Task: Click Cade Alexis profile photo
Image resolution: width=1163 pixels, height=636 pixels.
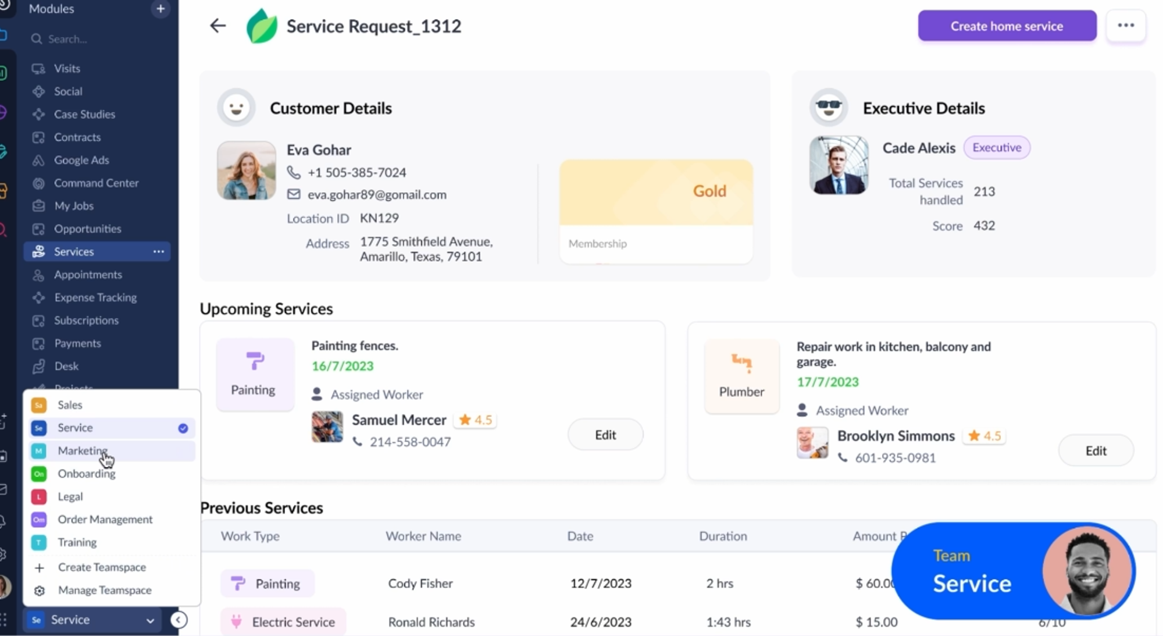Action: point(839,165)
